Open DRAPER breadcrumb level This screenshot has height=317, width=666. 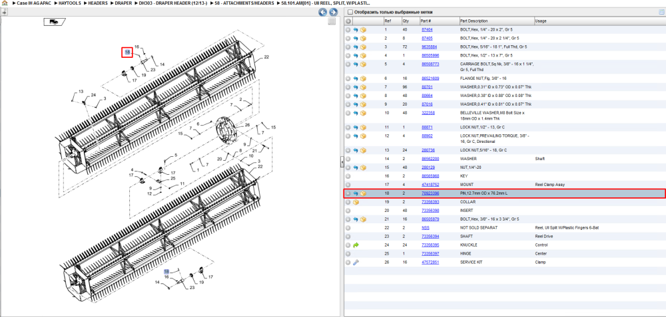[123, 3]
